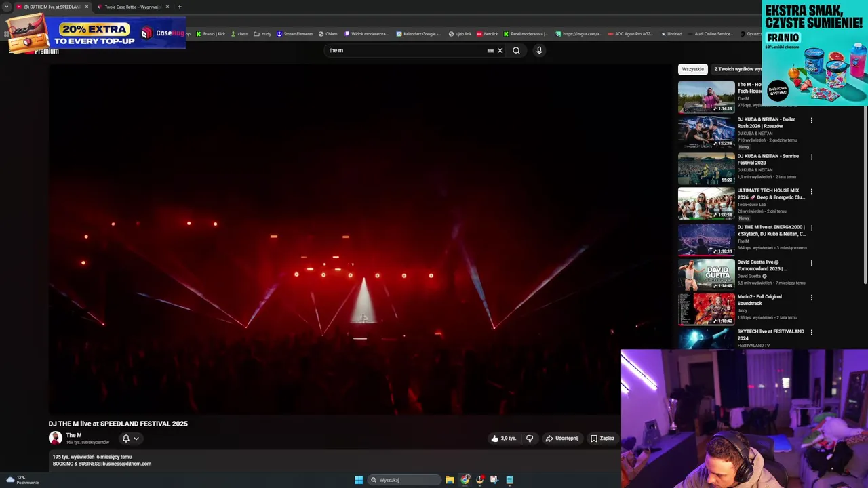The image size is (868, 488).
Task: Open options menu for Sunrise Festival 2023 video
Action: [811, 157]
